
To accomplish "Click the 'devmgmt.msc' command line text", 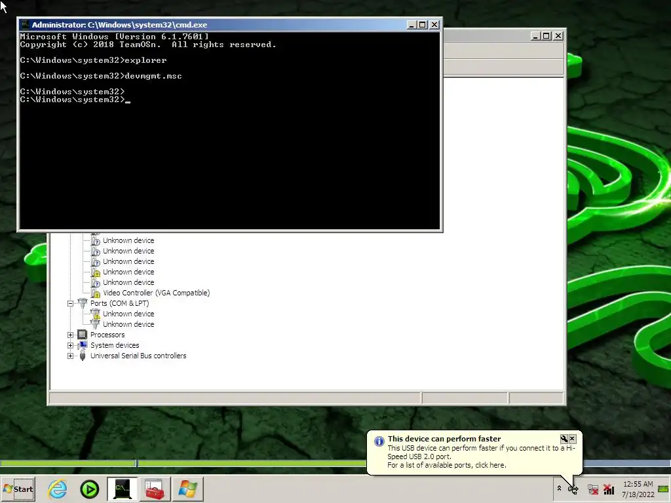I will [x=153, y=76].
